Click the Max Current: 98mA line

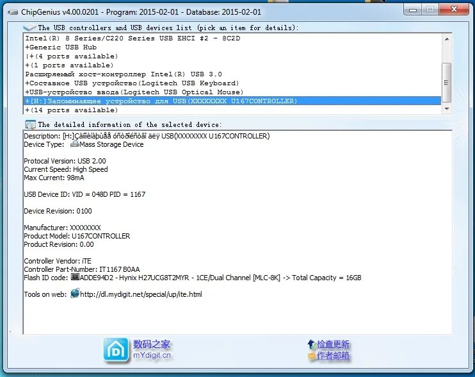point(54,178)
